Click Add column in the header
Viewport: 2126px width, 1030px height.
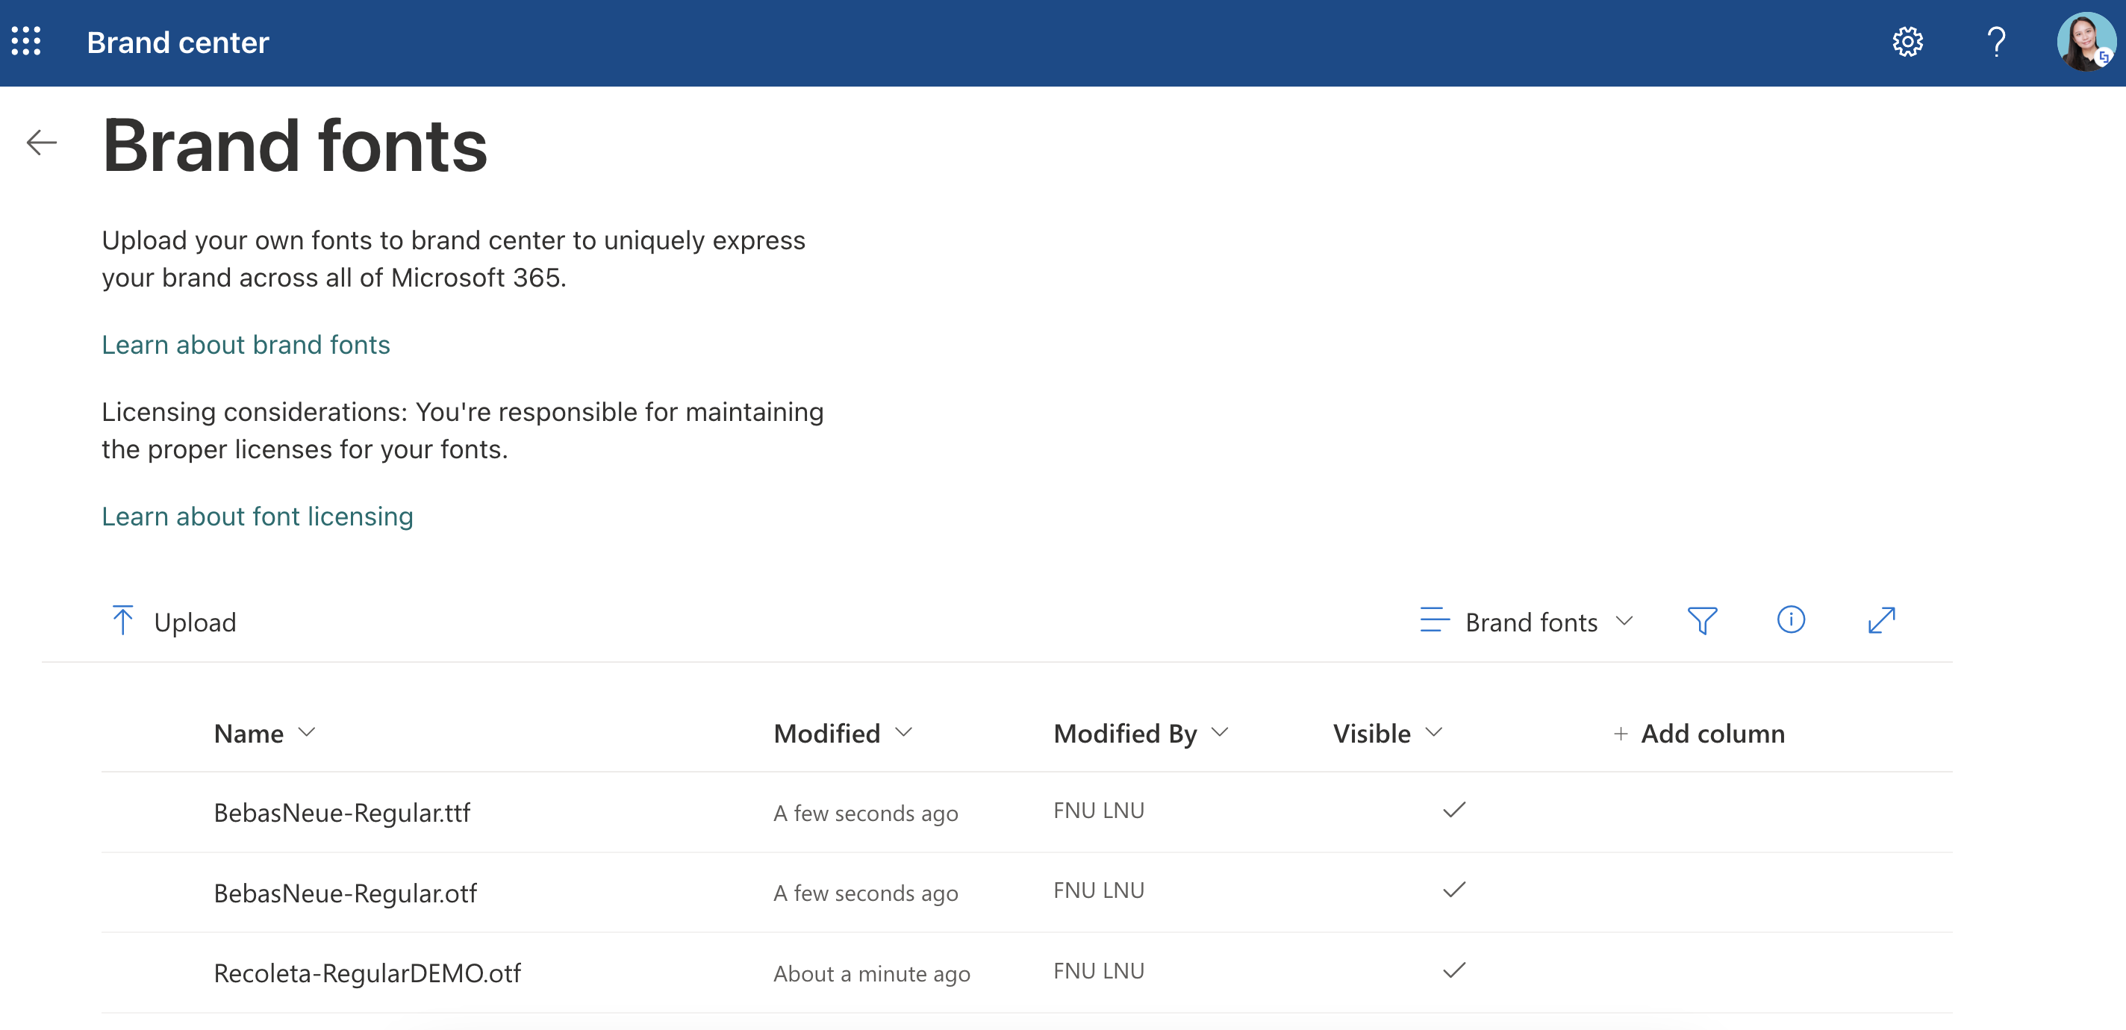[1698, 733]
